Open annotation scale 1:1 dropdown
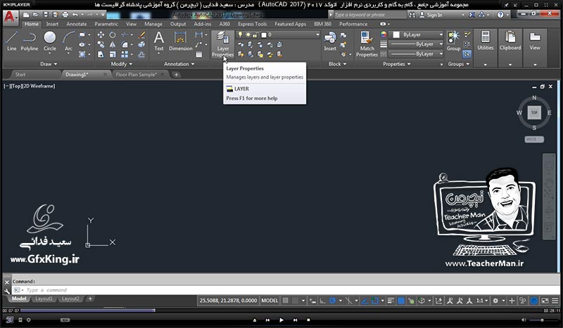The image size is (563, 328). point(482,301)
